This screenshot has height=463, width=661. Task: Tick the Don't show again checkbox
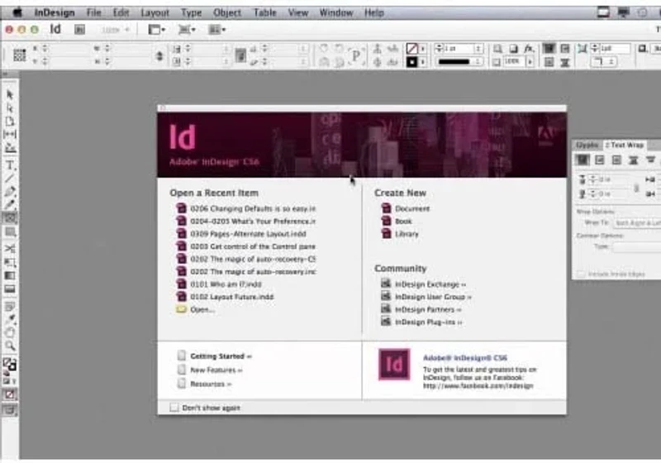pyautogui.click(x=174, y=408)
